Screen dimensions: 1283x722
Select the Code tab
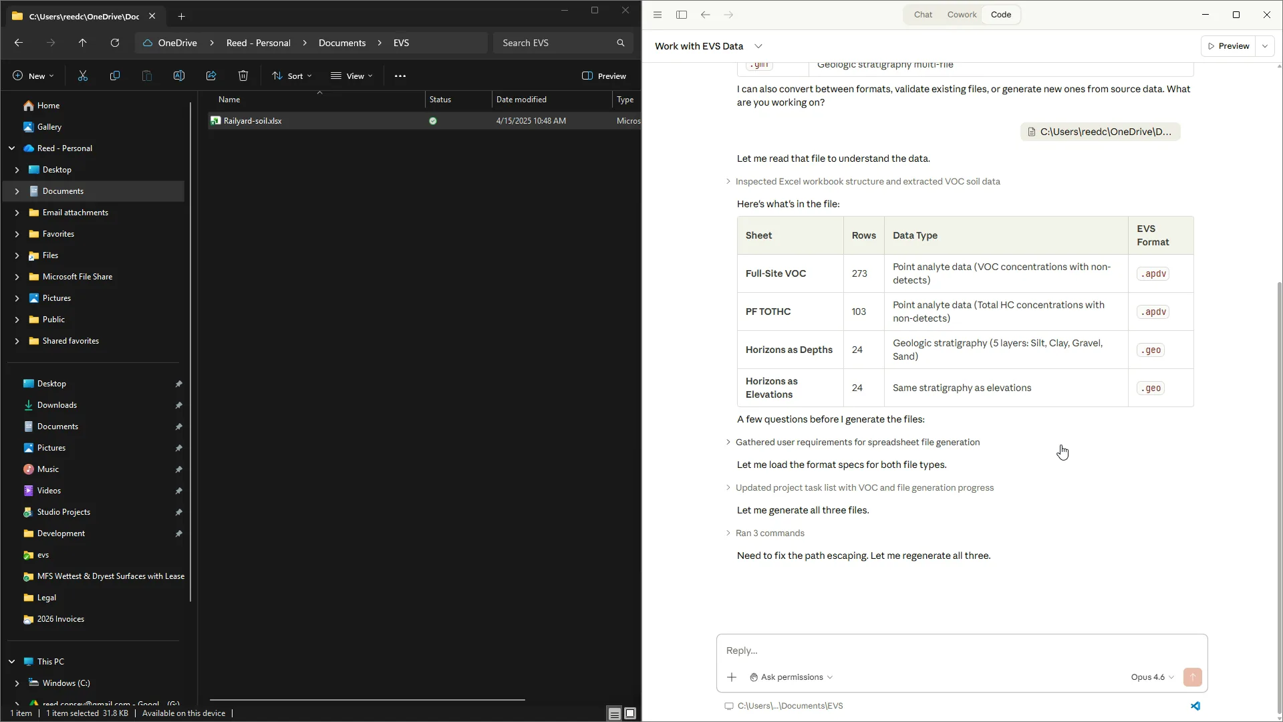point(1001,15)
